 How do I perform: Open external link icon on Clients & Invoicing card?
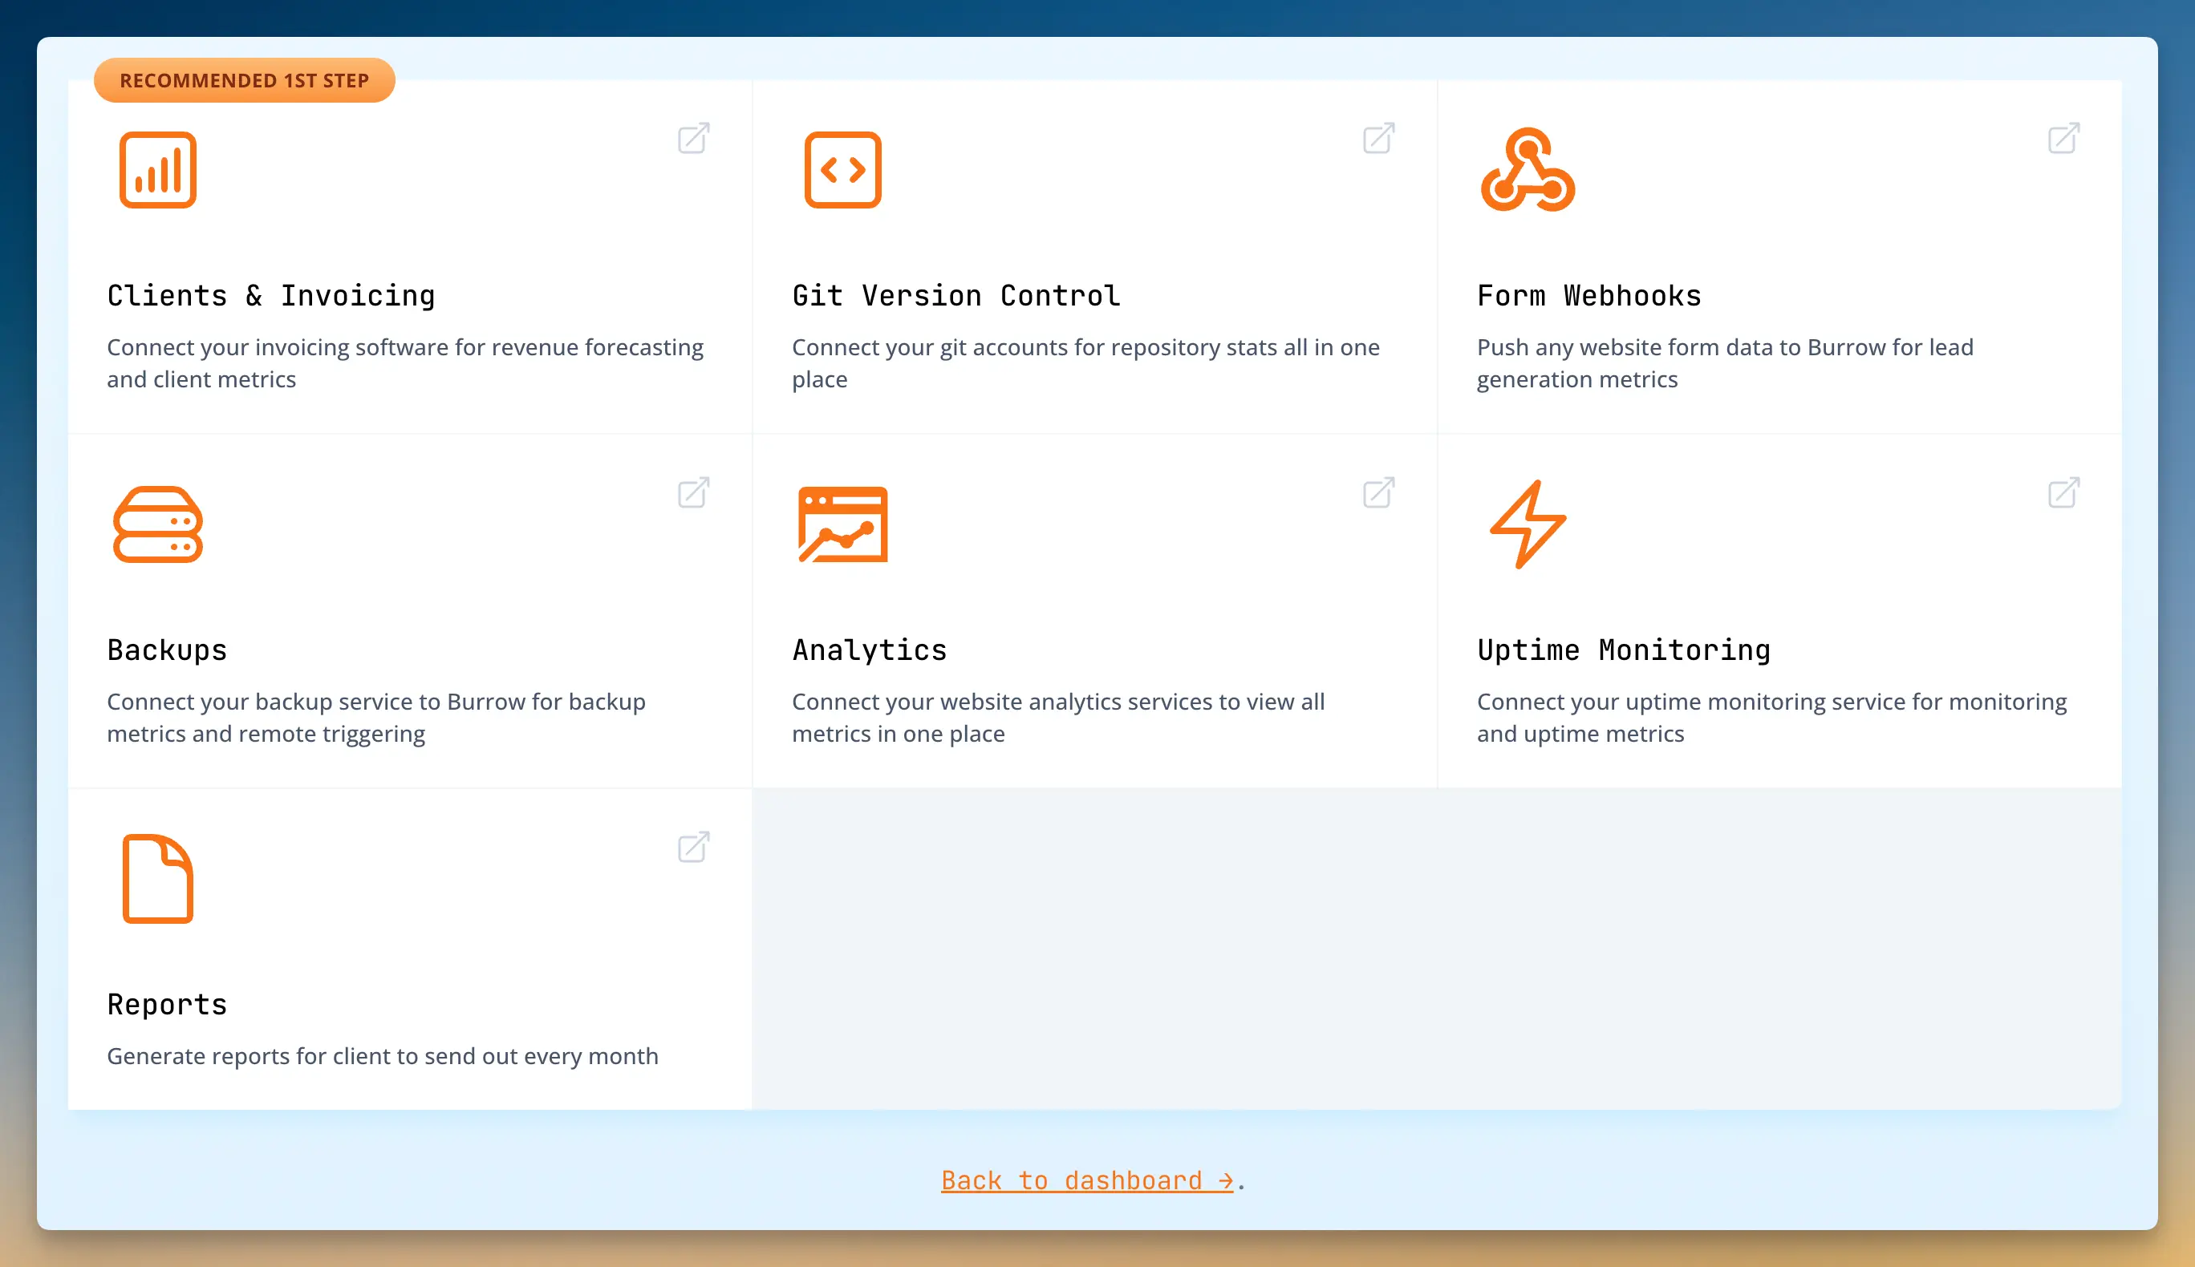694,139
